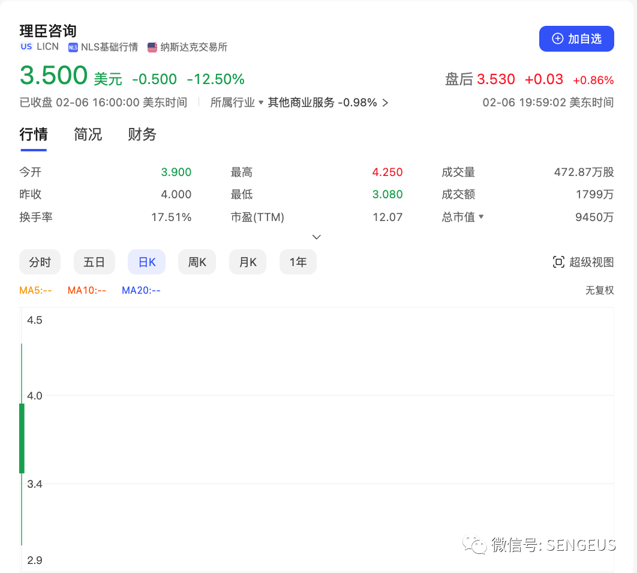
Task: Switch to the 行情 tab
Action: pos(34,134)
